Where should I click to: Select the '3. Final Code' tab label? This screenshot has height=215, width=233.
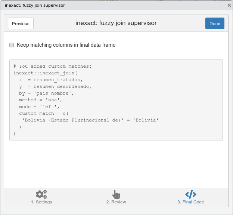(191, 202)
